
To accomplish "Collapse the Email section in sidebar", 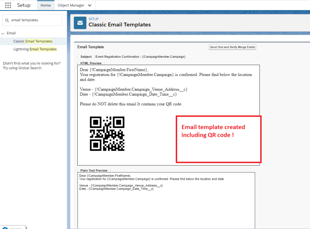I will point(3,34).
